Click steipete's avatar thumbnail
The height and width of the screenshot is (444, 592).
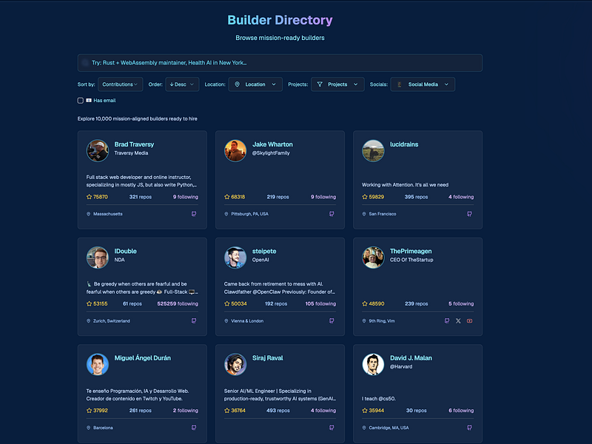click(235, 258)
